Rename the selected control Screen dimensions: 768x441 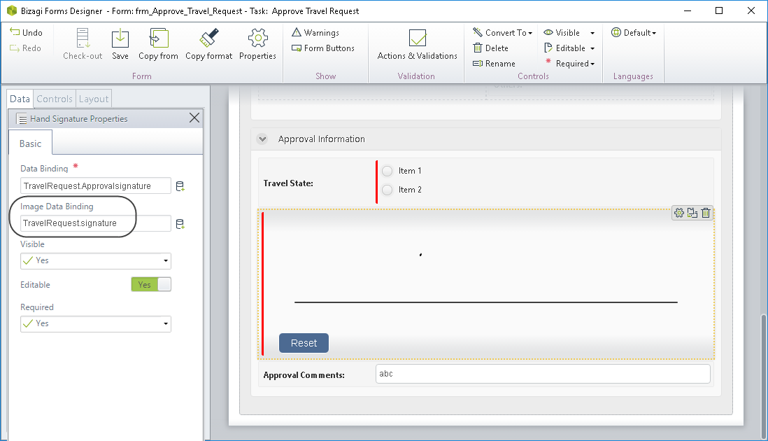(x=494, y=63)
